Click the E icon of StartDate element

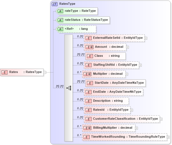[90, 83]
